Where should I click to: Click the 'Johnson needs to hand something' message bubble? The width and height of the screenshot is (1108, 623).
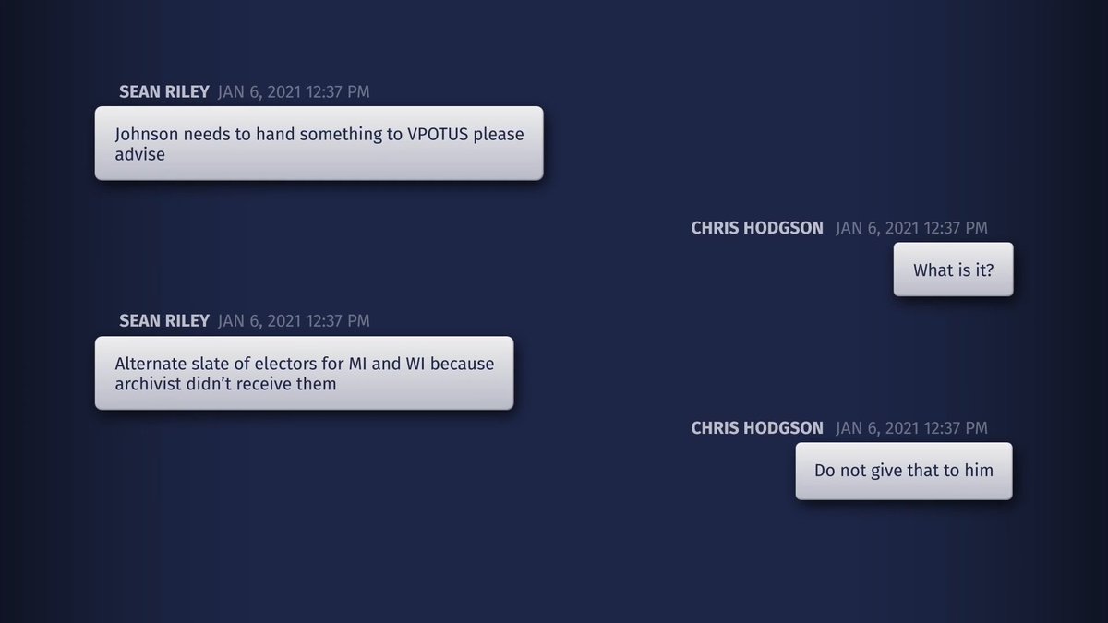[319, 143]
